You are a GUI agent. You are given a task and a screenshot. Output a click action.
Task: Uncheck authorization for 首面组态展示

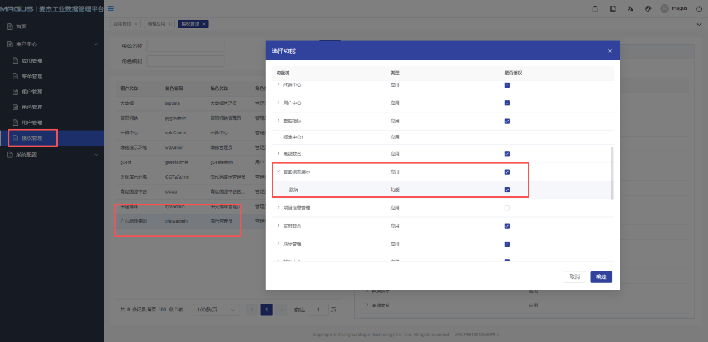coord(507,172)
